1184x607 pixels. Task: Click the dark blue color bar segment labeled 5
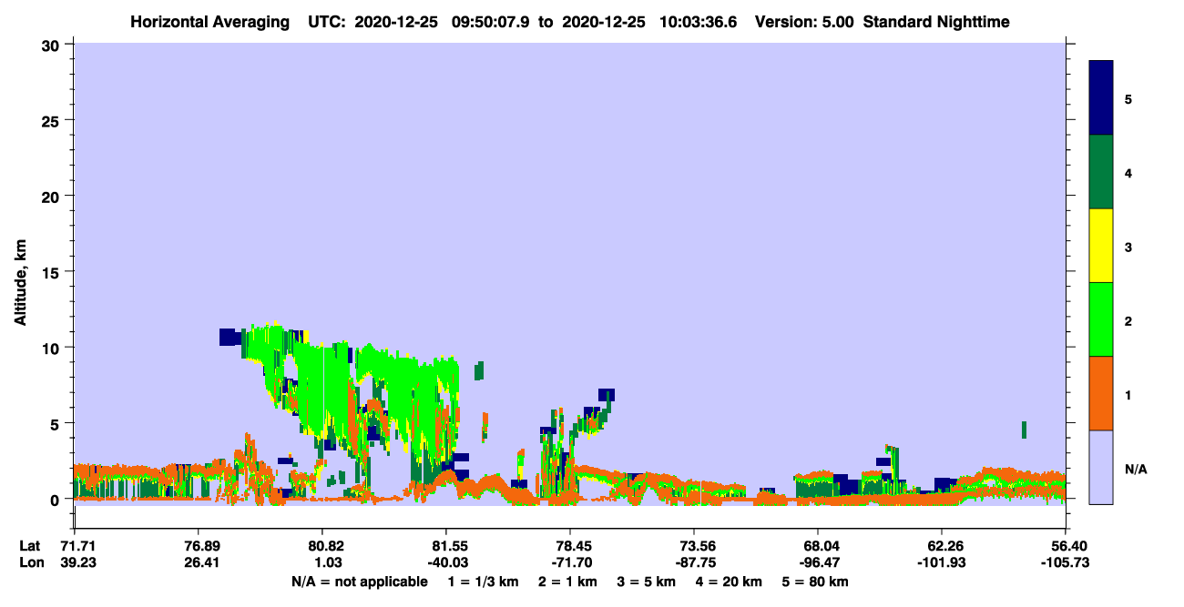pos(1101,98)
